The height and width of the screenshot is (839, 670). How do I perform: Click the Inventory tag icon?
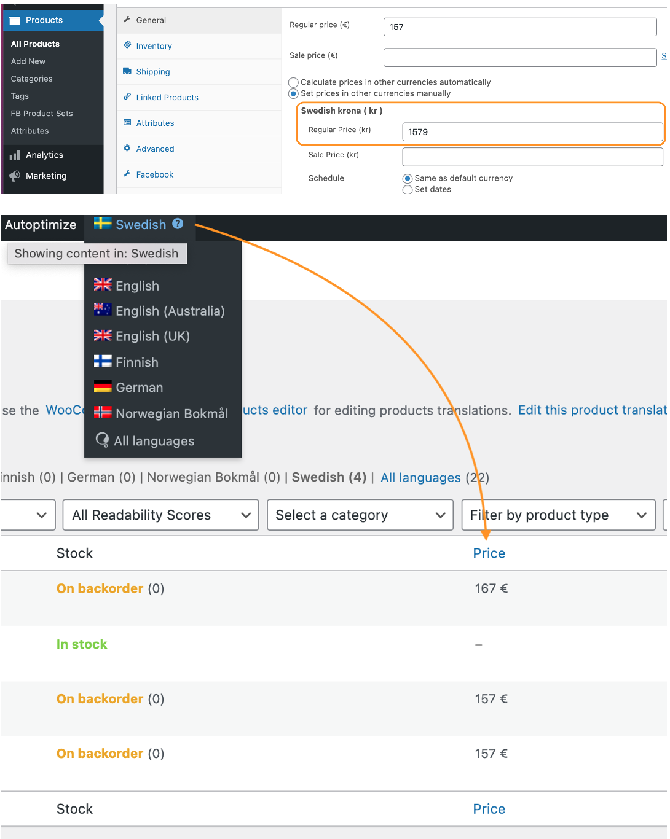pyautogui.click(x=127, y=45)
